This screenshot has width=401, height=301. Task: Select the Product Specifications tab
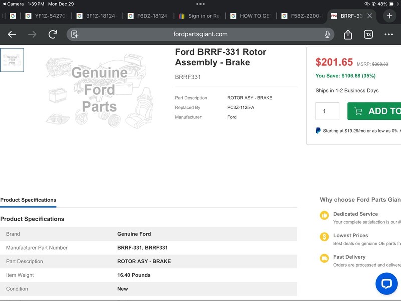tap(28, 200)
